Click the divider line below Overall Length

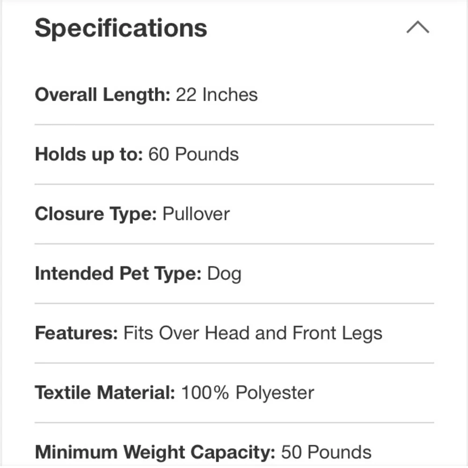(234, 124)
